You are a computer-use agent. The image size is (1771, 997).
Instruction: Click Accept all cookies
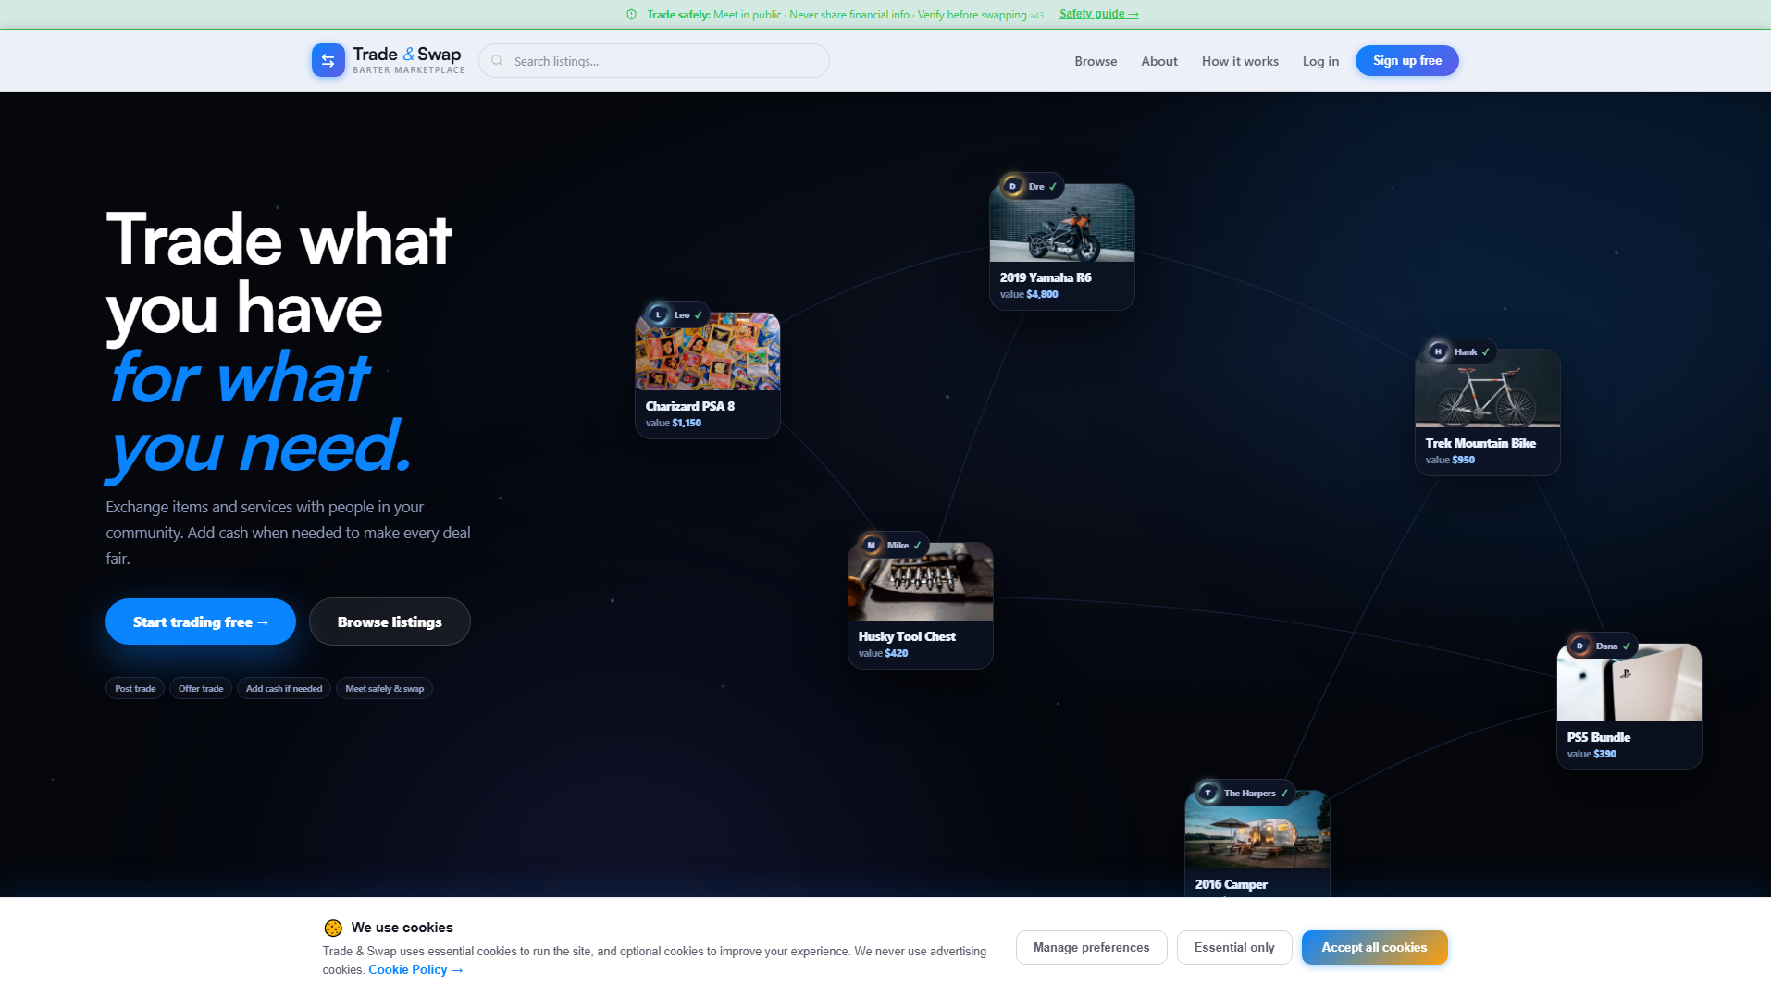(x=1374, y=947)
